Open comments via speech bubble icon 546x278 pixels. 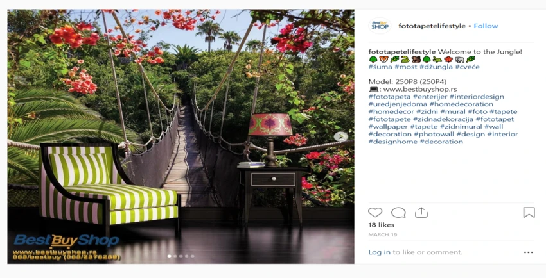click(x=398, y=213)
